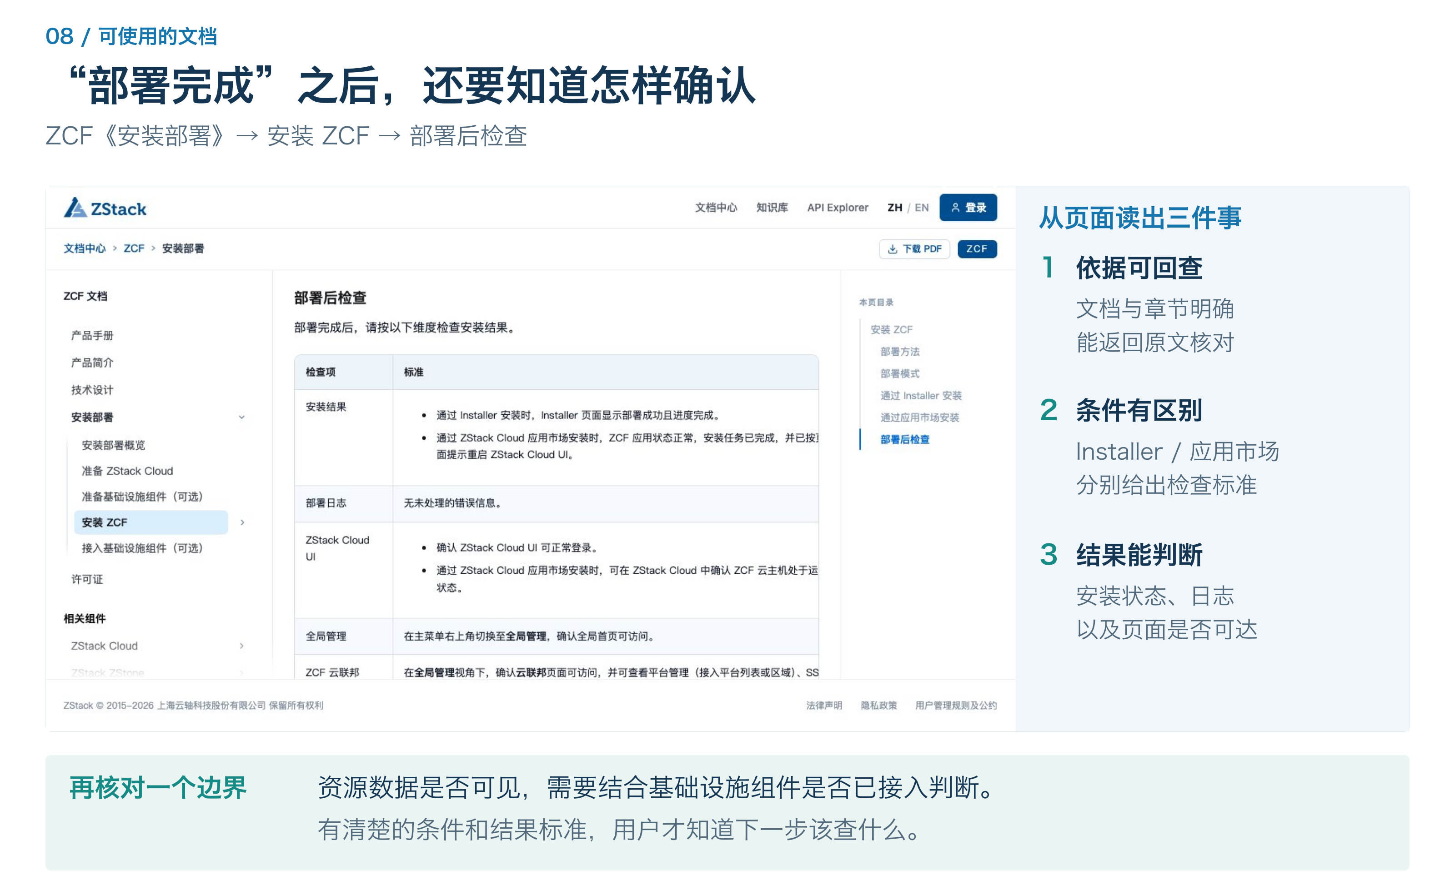Expand the 安装 ZCF chevron
The height and width of the screenshot is (895, 1455).
[x=242, y=522]
